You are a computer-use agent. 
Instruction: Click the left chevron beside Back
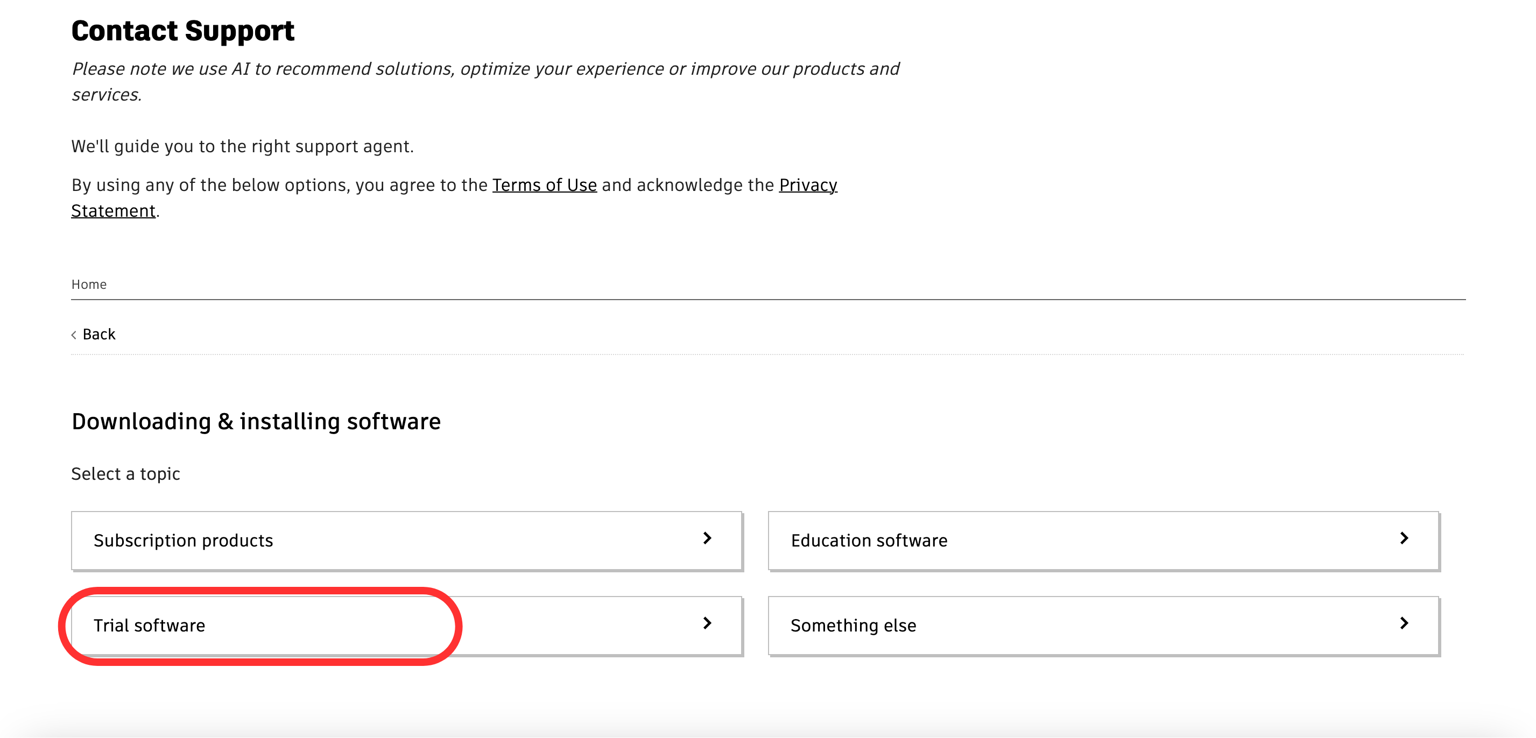[x=74, y=335]
